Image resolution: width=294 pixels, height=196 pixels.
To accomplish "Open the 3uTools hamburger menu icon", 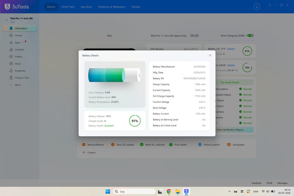I will 269,5.
